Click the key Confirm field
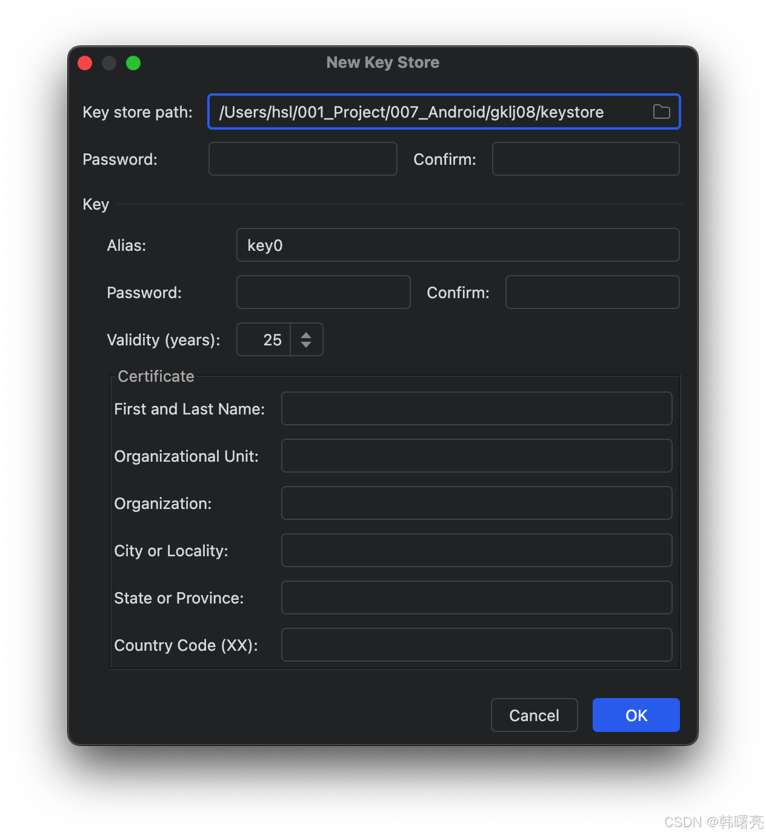The width and height of the screenshot is (766, 835). [591, 292]
